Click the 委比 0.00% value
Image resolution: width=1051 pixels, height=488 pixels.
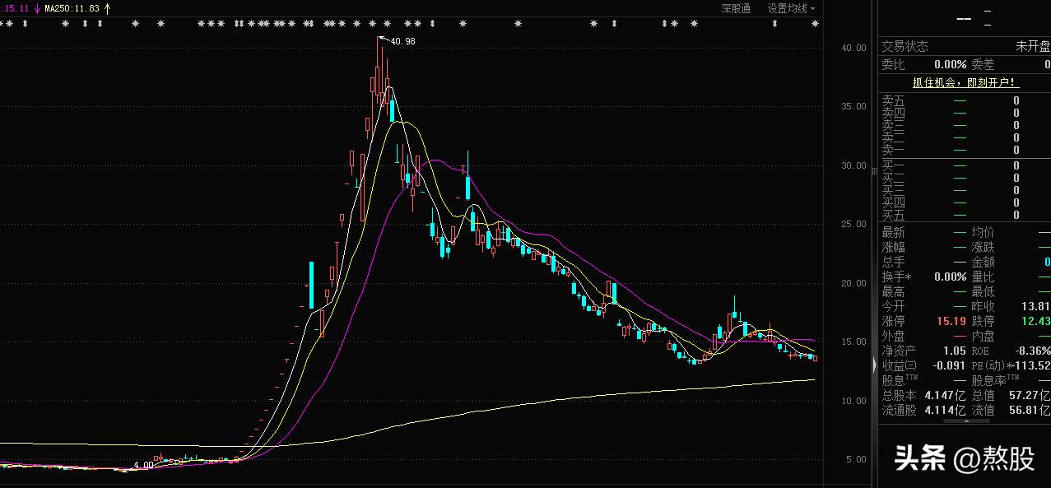(x=950, y=64)
